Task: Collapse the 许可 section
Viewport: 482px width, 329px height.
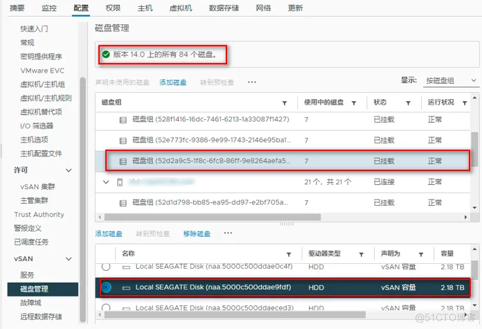Action: 69,170
